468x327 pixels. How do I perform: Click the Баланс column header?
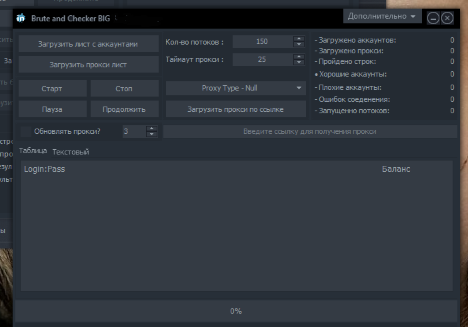395,169
